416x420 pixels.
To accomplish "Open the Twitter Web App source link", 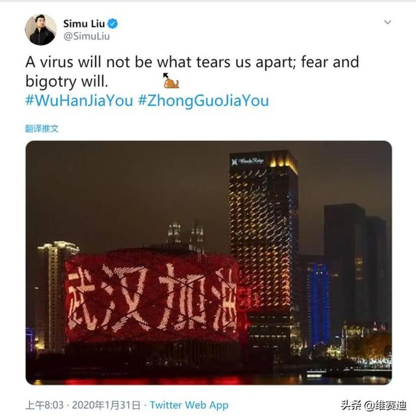I will [189, 405].
